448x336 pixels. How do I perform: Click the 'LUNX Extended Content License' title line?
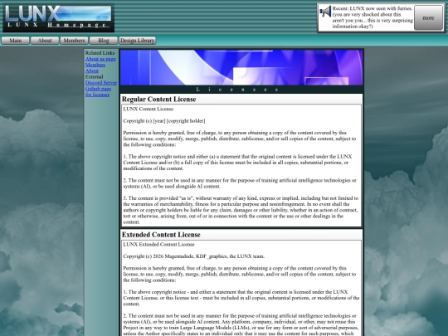tap(158, 244)
